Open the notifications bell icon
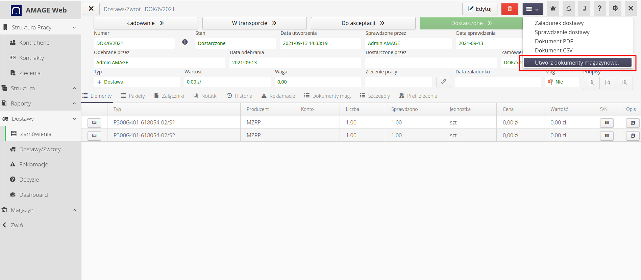The height and width of the screenshot is (280, 641). (x=569, y=9)
